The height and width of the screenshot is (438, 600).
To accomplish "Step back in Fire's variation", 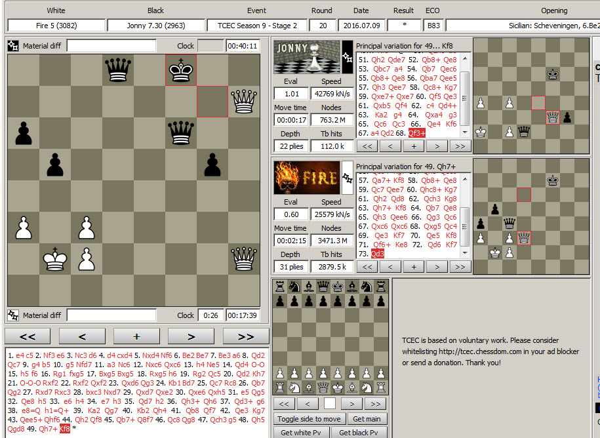I will click(x=390, y=267).
